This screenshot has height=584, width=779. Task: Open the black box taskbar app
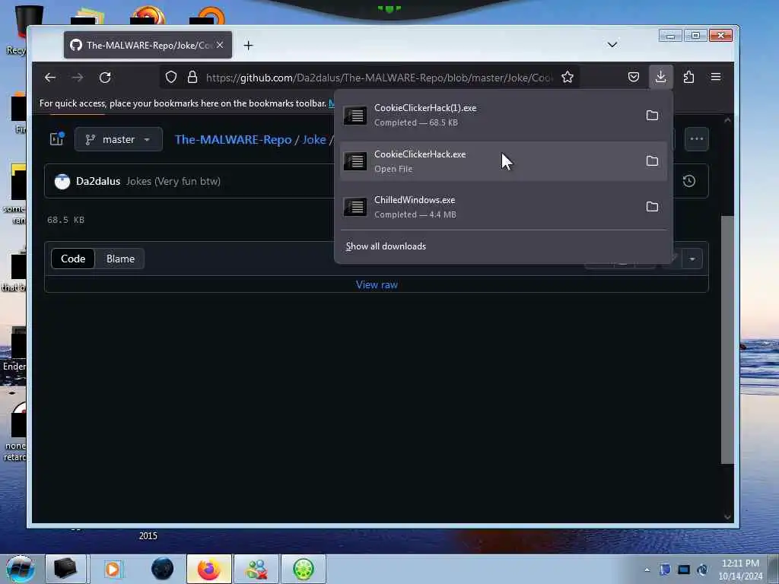pos(65,569)
